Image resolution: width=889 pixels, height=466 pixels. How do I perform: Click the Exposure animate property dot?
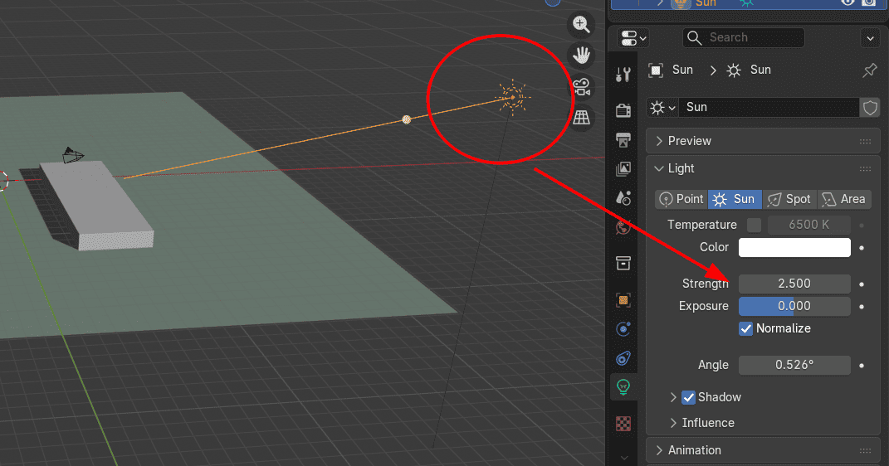[862, 307]
